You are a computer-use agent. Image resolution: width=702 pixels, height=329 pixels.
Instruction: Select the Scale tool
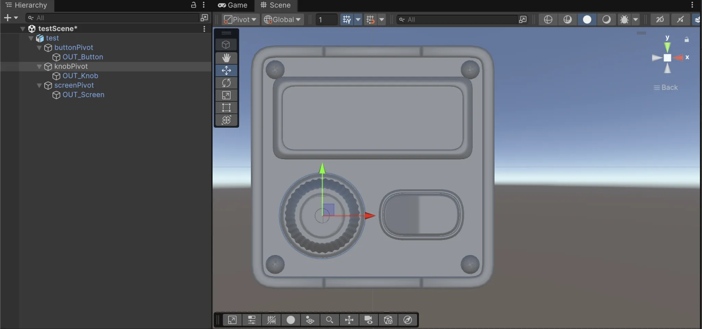point(226,95)
